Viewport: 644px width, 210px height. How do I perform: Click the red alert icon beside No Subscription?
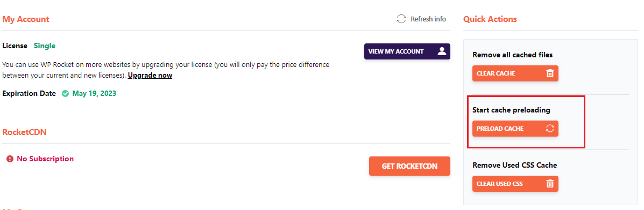pos(10,159)
